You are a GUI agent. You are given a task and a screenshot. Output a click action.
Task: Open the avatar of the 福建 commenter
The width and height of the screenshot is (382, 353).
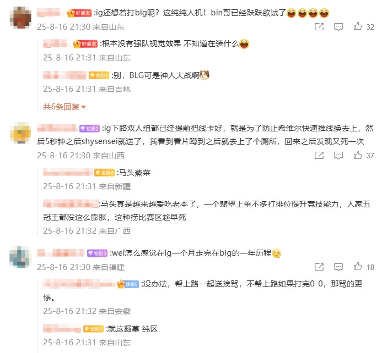click(20, 257)
